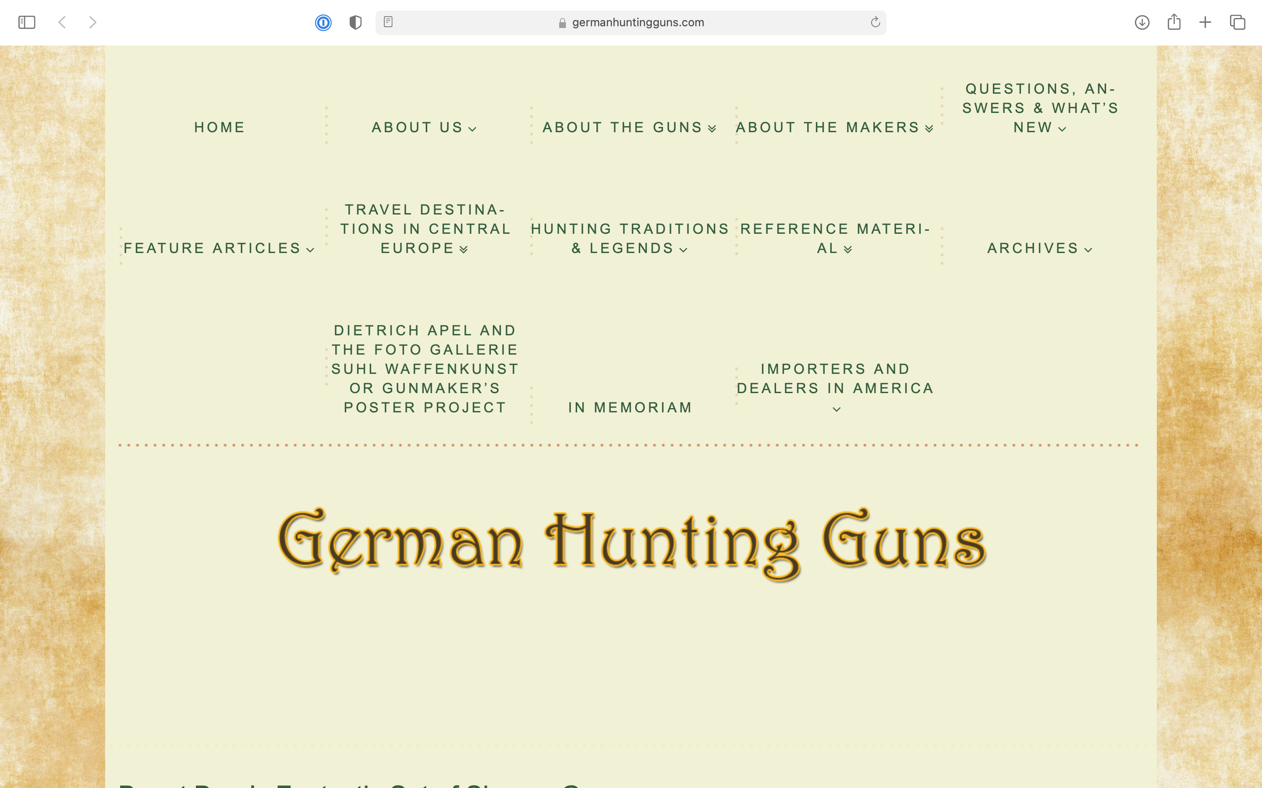The width and height of the screenshot is (1262, 788).
Task: Open the Dietrich Apel Poster Project link
Action: coord(425,369)
